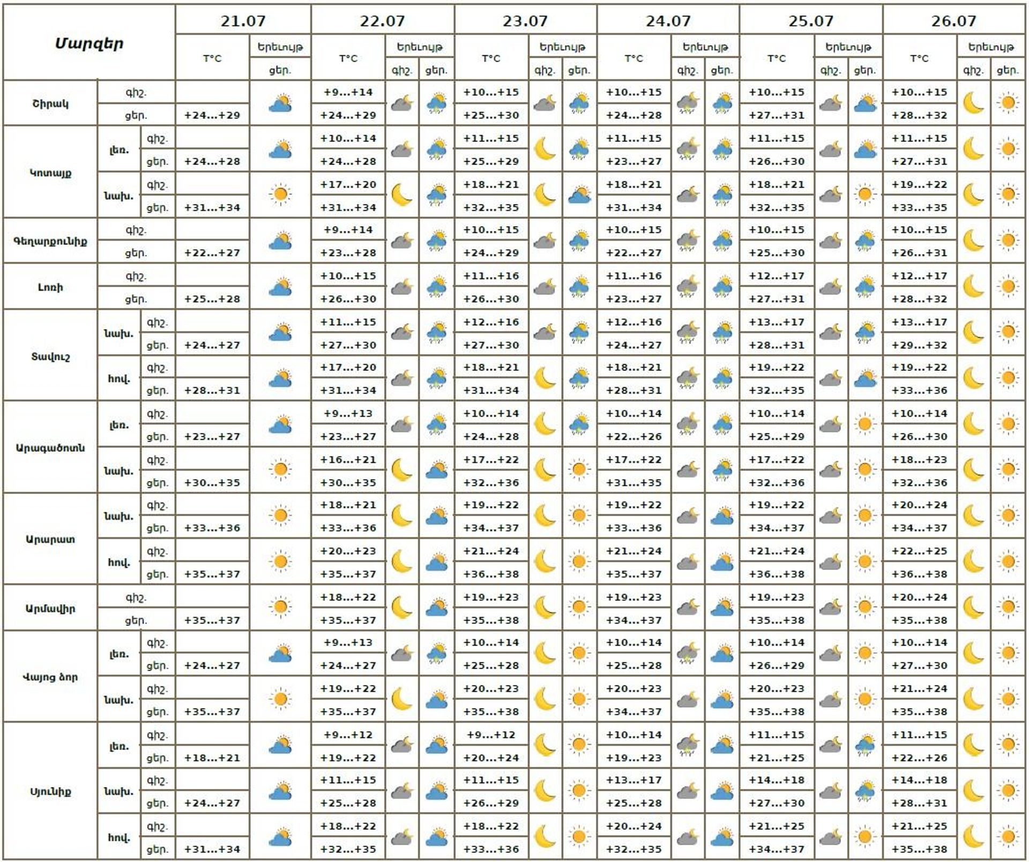
Task: Select the Գեղարքունիք region label
Action: pos(50,241)
